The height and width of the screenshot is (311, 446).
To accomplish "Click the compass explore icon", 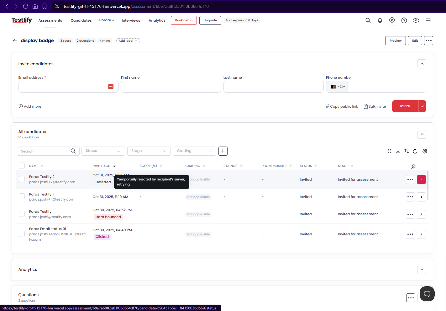I will [x=392, y=20].
